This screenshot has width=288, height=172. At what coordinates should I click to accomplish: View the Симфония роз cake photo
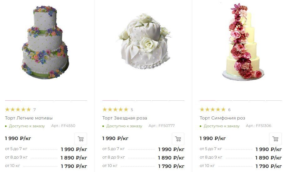243,42
